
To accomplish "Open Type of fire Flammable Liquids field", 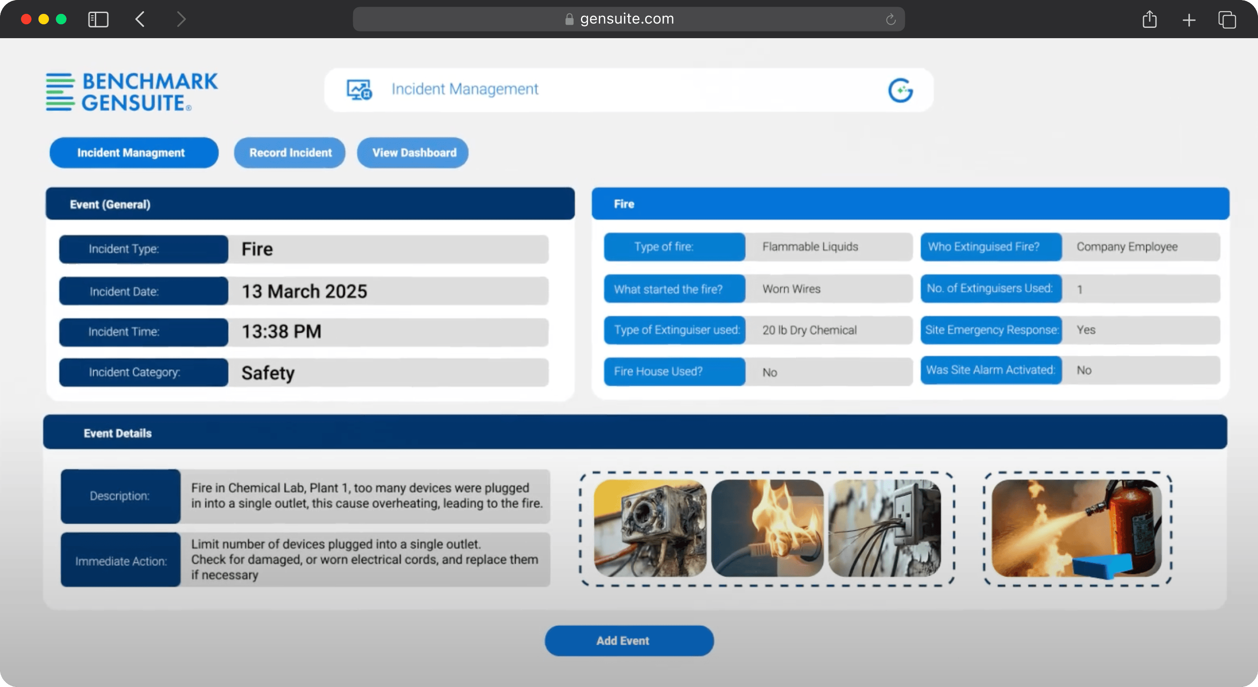I will [x=829, y=247].
